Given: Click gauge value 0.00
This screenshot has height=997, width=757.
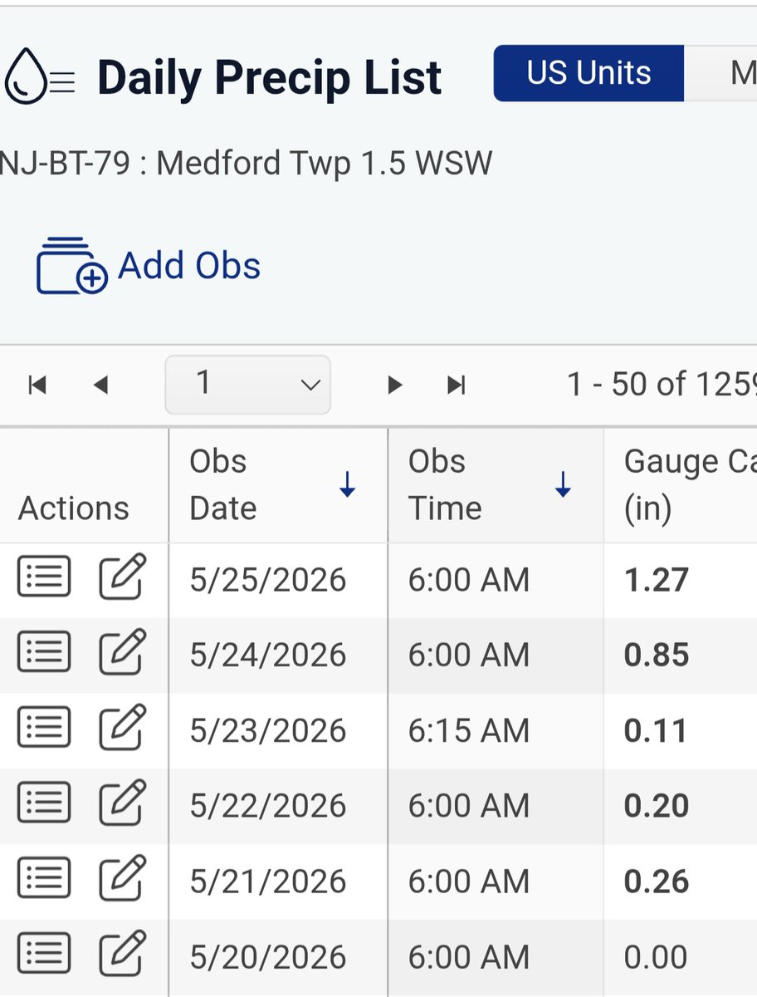Looking at the screenshot, I should click(657, 957).
